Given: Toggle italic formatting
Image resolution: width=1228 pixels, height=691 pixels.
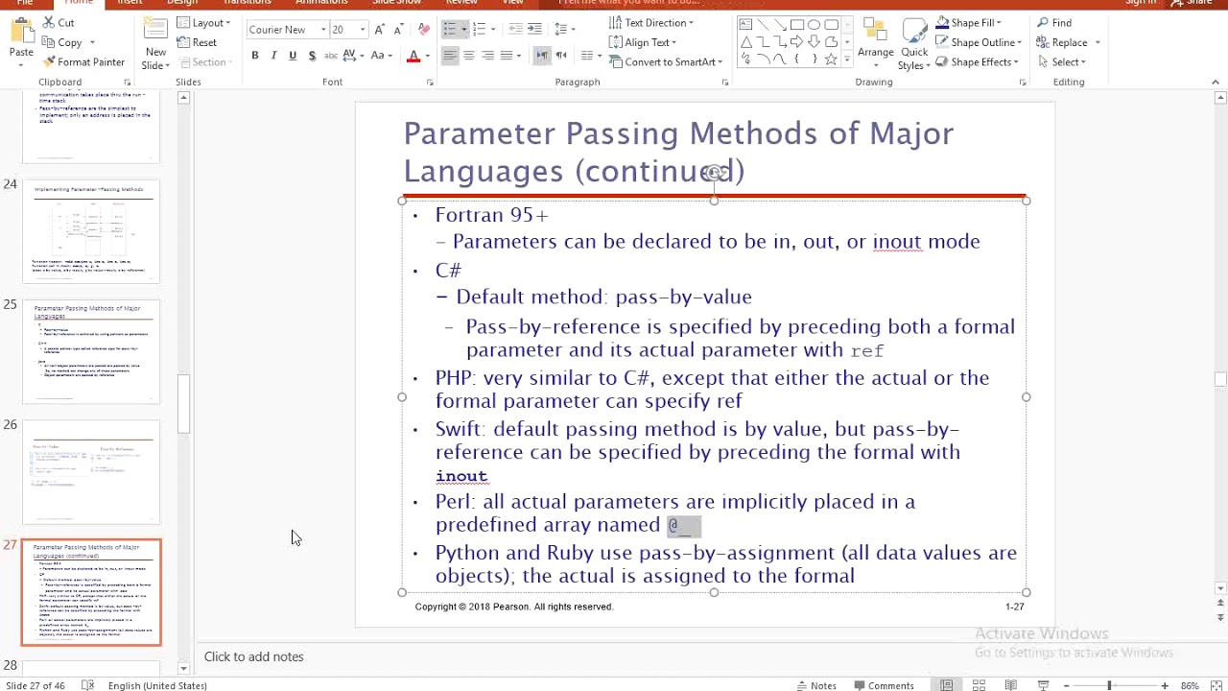Looking at the screenshot, I should [x=273, y=56].
